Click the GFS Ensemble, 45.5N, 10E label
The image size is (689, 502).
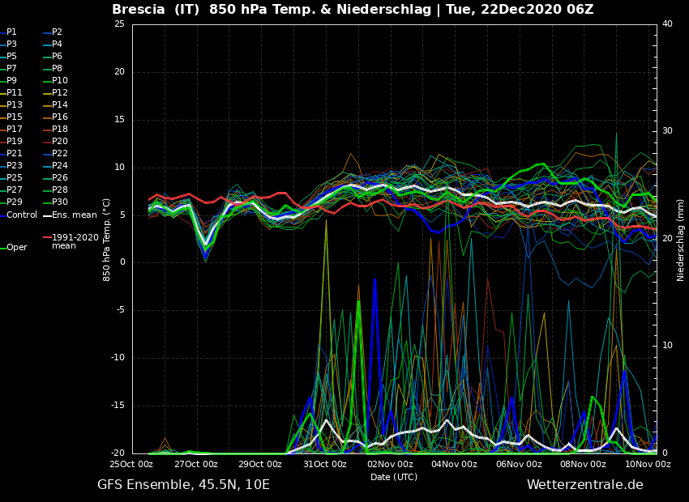pos(183,485)
